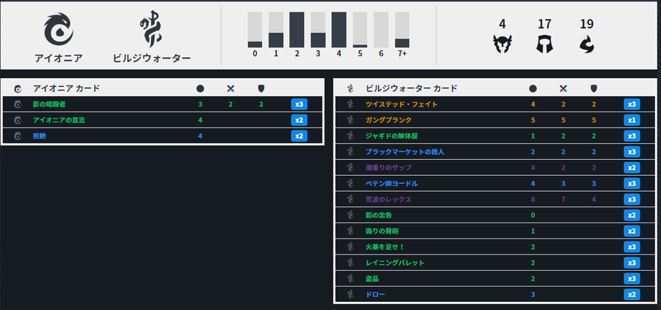This screenshot has width=661, height=310.
Task: Select the 潮乗りのザップ card name
Action: [389, 168]
